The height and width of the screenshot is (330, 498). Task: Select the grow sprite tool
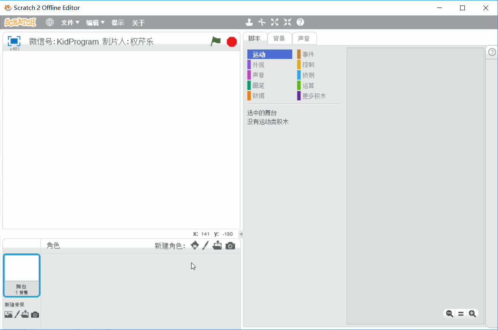[274, 22]
